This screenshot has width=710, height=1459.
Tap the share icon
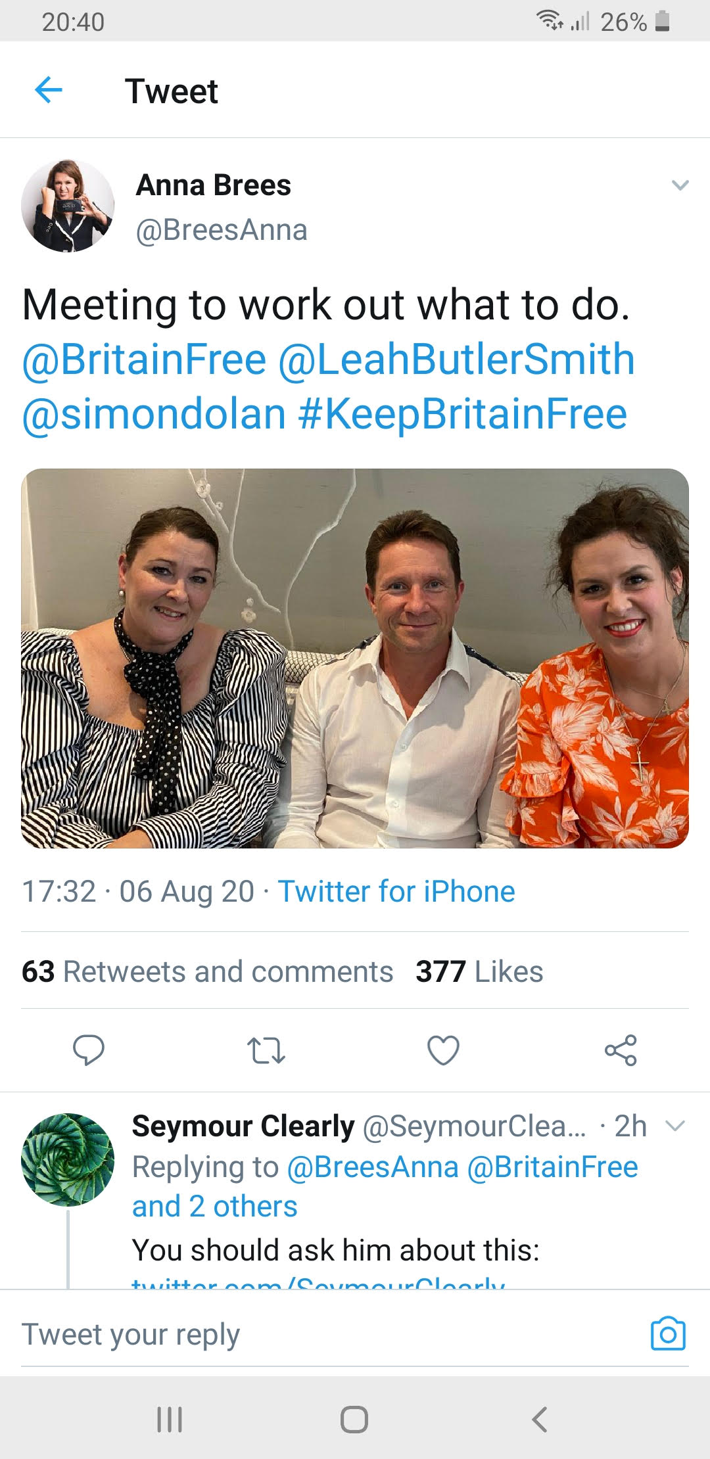click(x=621, y=1050)
